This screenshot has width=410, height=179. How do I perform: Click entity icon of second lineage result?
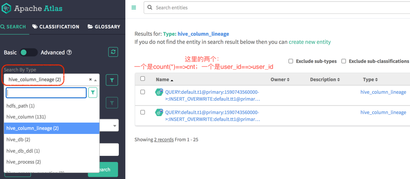pos(159,112)
